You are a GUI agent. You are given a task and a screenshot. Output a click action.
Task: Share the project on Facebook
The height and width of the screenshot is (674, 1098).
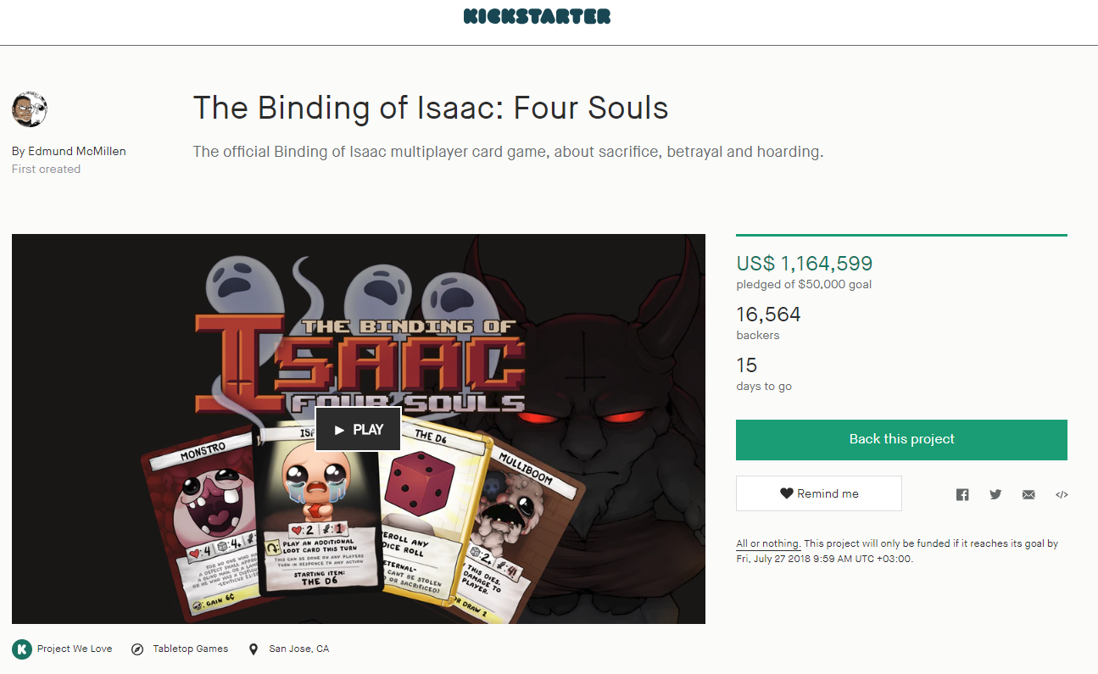(962, 494)
